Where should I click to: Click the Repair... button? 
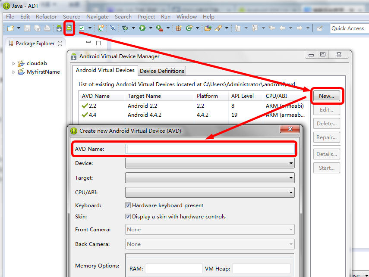click(326, 137)
